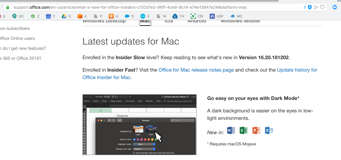Open the GC bookmark
The image size is (341, 160).
[x=18, y=16]
